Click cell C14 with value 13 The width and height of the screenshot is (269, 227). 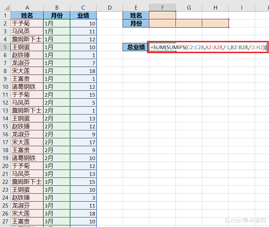83,118
